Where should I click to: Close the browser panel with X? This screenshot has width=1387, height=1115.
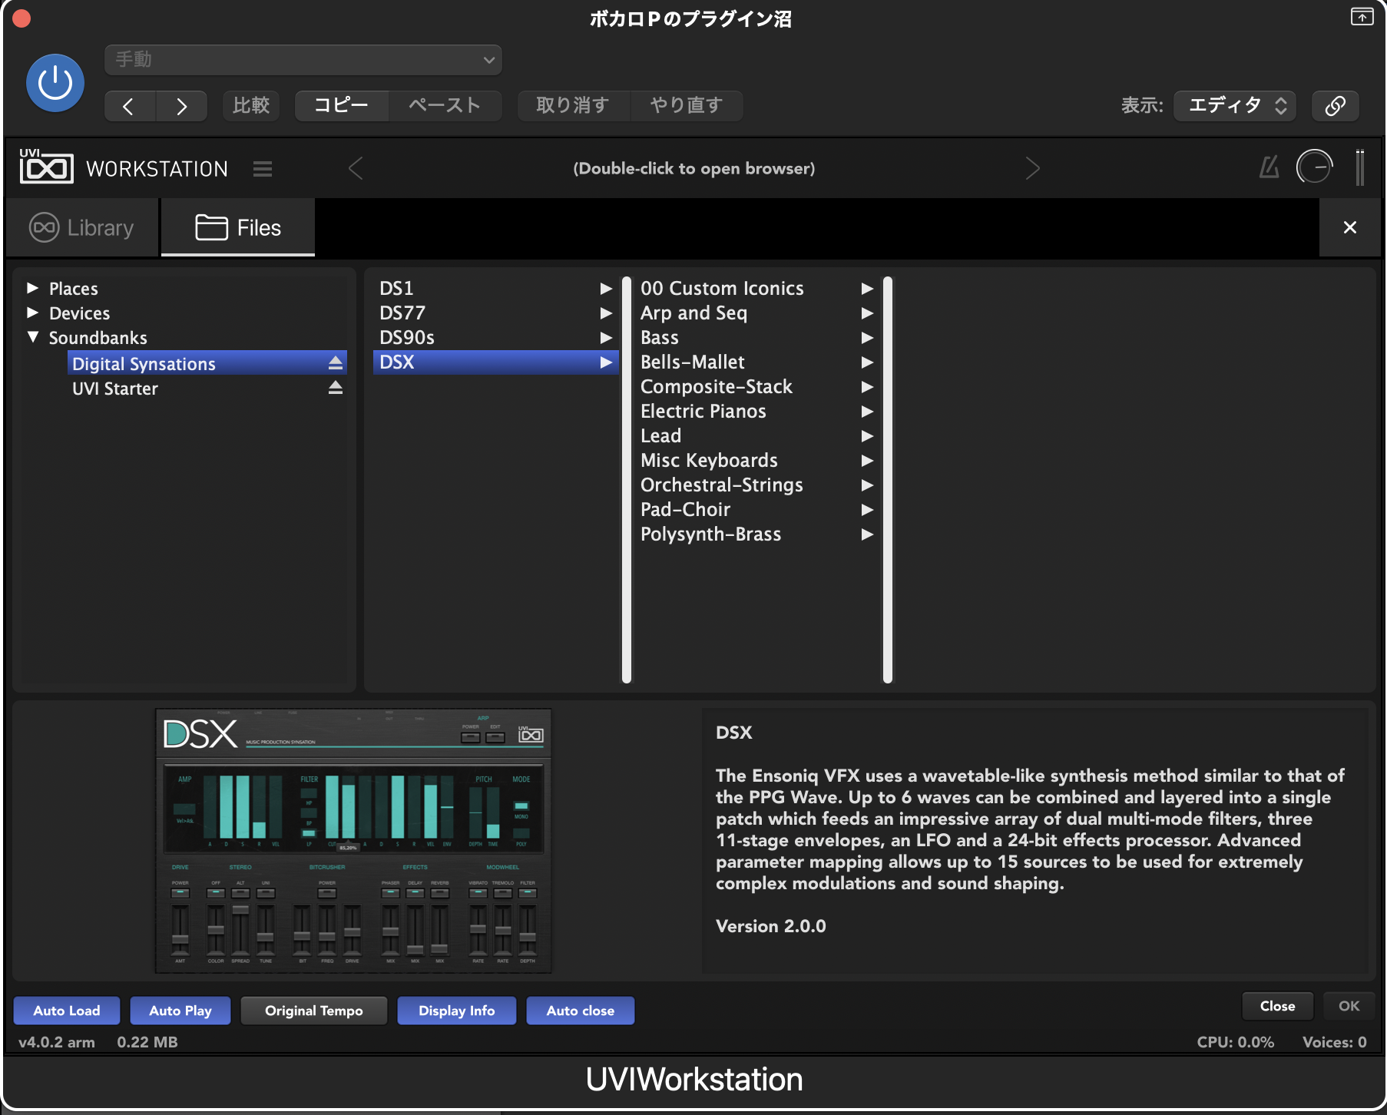[1350, 227]
